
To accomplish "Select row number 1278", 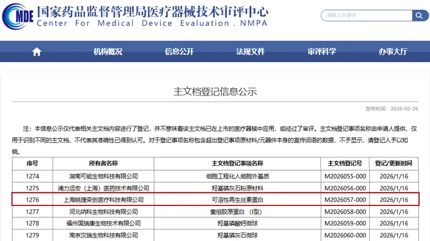I will [32, 223].
